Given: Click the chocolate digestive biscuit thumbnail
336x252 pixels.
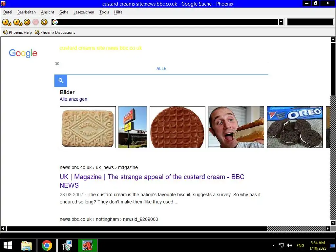Looking at the screenshot, I should (178, 127).
